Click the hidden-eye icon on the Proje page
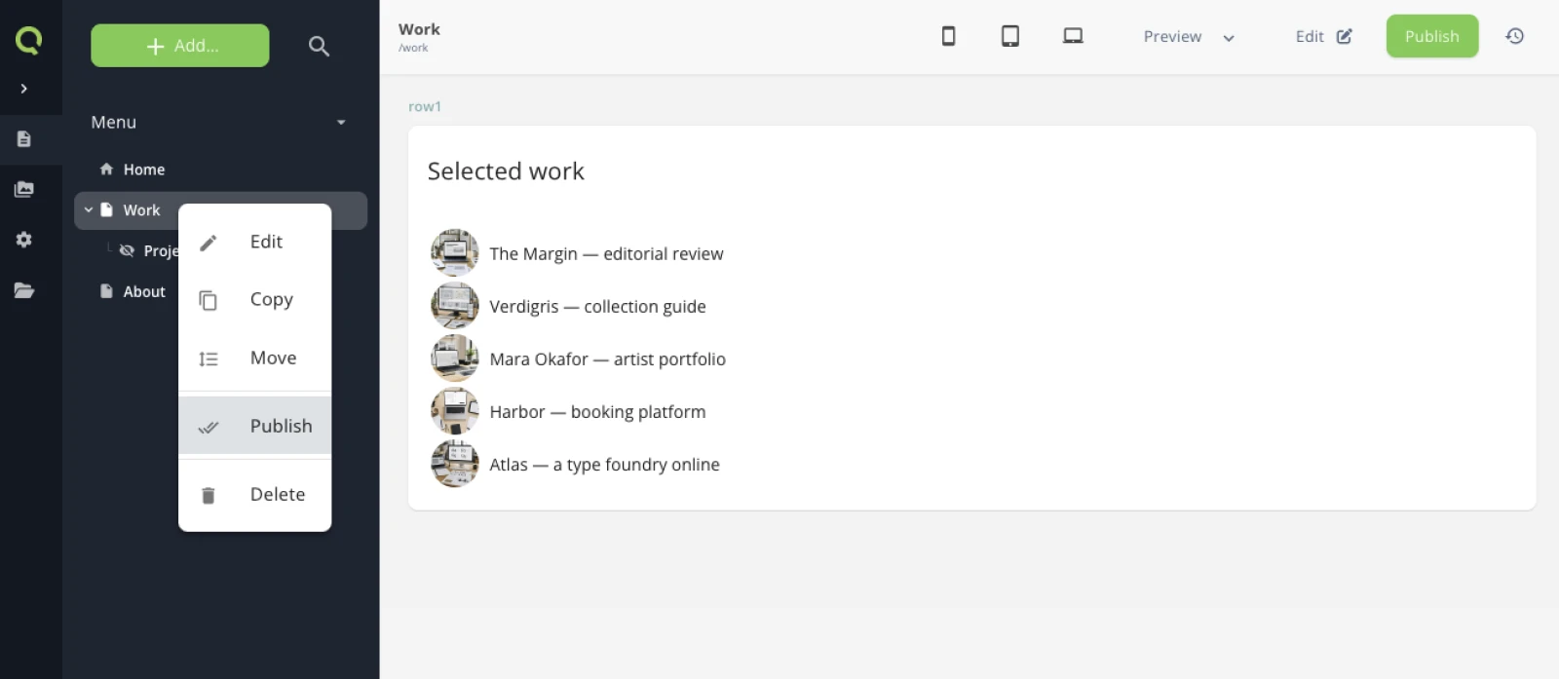Viewport: 1559px width, 679px height. click(x=127, y=250)
